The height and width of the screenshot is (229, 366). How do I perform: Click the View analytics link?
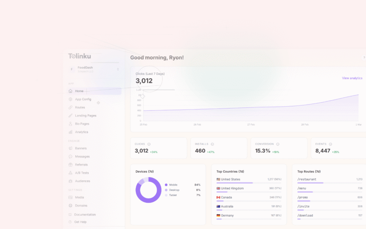tap(352, 78)
